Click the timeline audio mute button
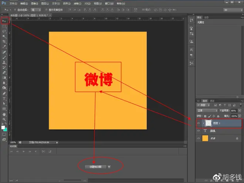Screen dimensions: 244x183 click(x=36, y=152)
